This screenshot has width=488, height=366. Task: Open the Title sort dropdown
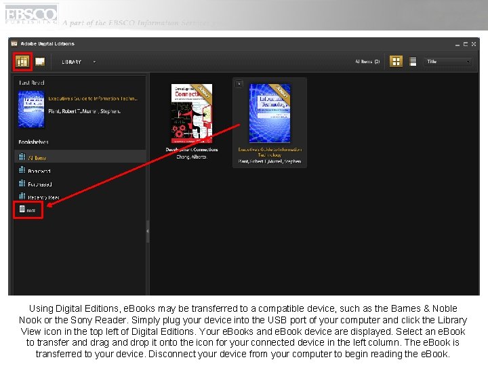[x=447, y=62]
